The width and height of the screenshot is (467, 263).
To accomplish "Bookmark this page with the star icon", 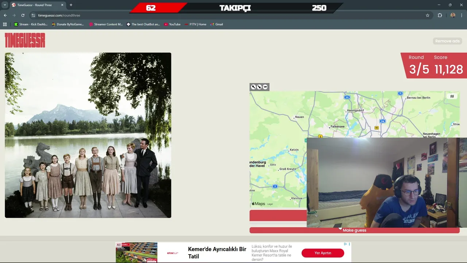I will 428,15.
